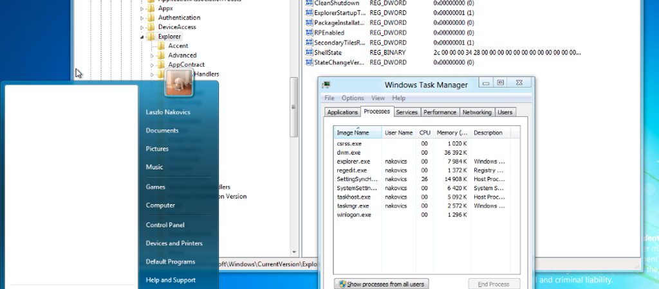The width and height of the screenshot is (659, 289).
Task: Select the csrss.exe process row
Action: [x=427, y=143]
